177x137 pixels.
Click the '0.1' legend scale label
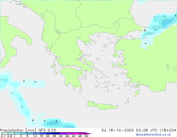click(x=3, y=136)
